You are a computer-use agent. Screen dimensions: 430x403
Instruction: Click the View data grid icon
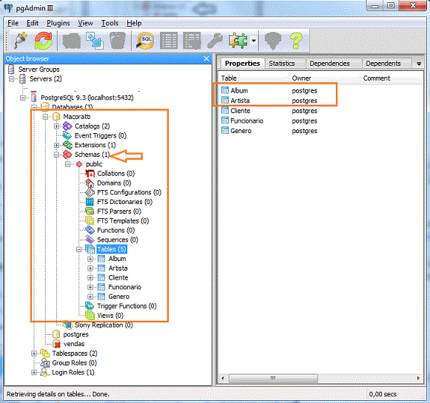pyautogui.click(x=169, y=41)
